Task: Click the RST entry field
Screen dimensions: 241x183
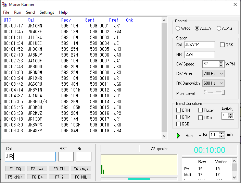Action: pyautogui.click(x=66, y=157)
